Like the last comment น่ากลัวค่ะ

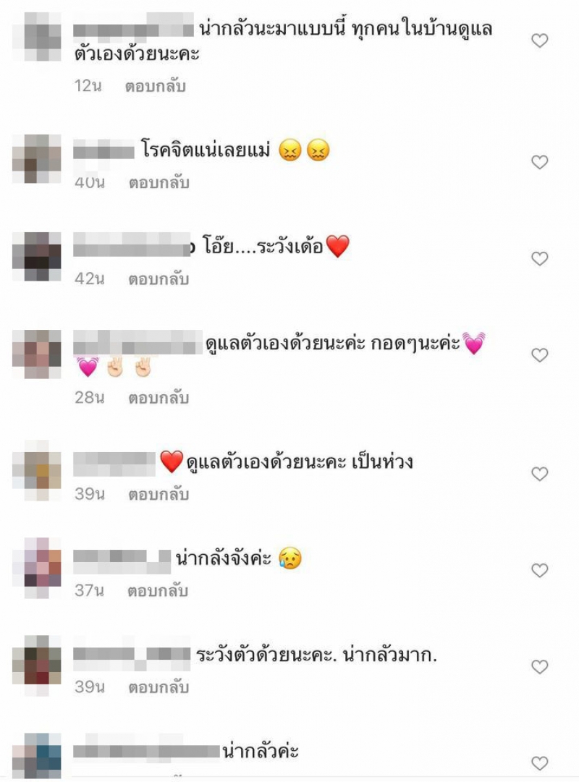(x=540, y=763)
